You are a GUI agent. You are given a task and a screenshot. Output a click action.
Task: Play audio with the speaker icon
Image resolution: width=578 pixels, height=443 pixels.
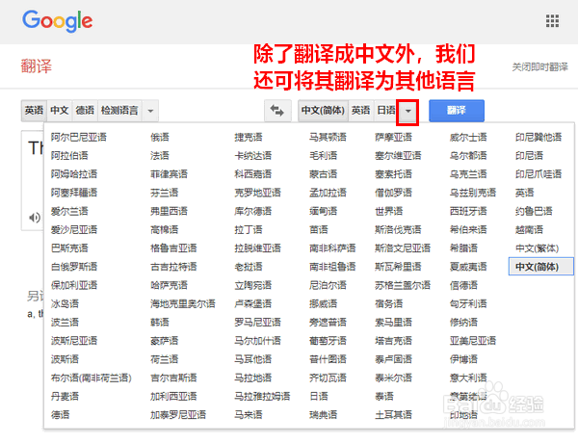35,218
